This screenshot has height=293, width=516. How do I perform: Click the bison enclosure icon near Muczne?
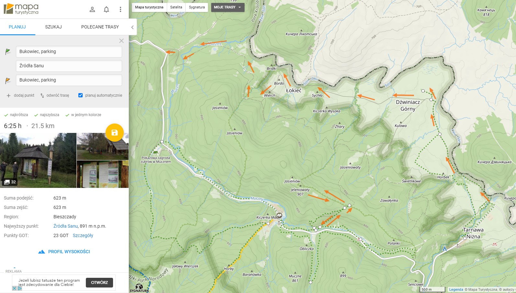click(156, 153)
